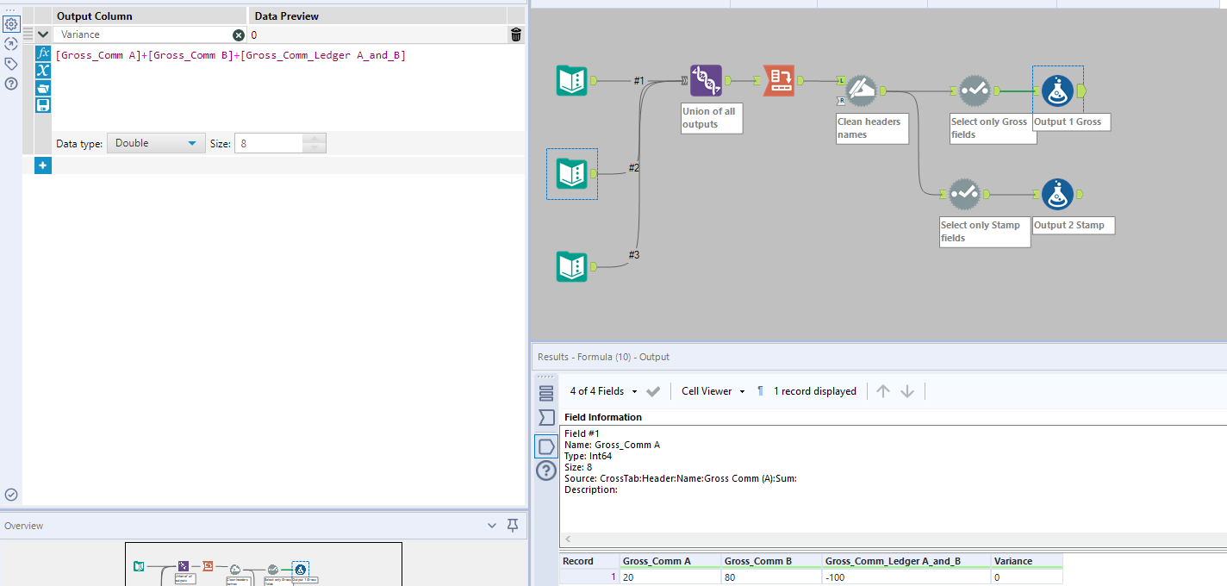Click the Union tool icon on canvas

[x=706, y=81]
